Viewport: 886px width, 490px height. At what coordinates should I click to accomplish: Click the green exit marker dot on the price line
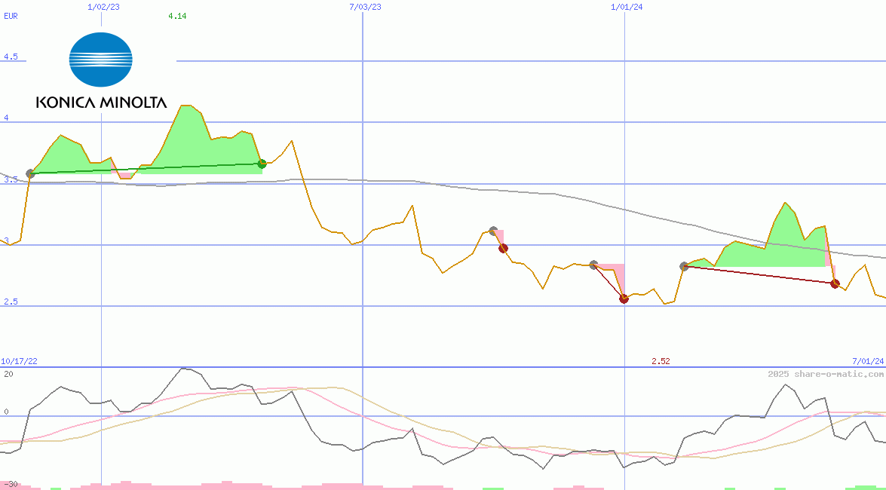[262, 164]
